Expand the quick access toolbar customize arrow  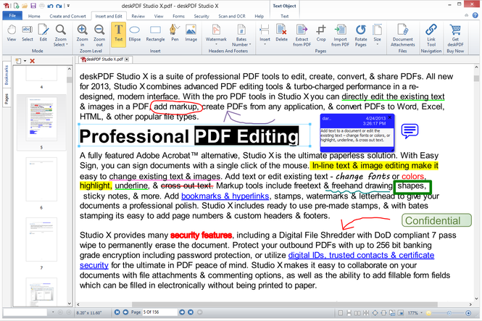coord(68,6)
